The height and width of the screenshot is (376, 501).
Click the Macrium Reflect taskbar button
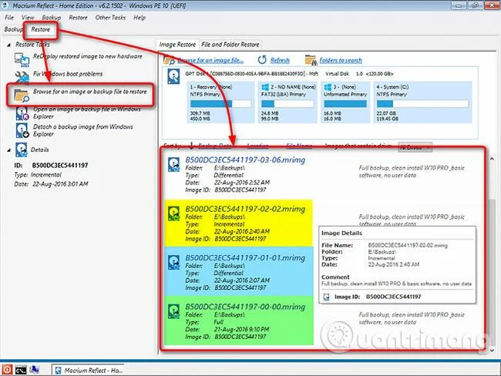point(88,371)
